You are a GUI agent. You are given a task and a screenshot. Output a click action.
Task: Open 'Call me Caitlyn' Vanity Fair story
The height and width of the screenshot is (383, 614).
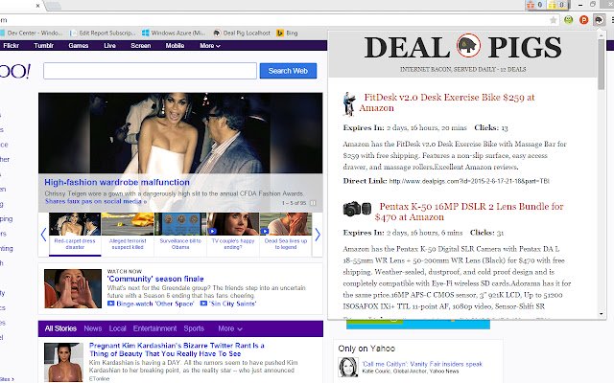click(422, 364)
